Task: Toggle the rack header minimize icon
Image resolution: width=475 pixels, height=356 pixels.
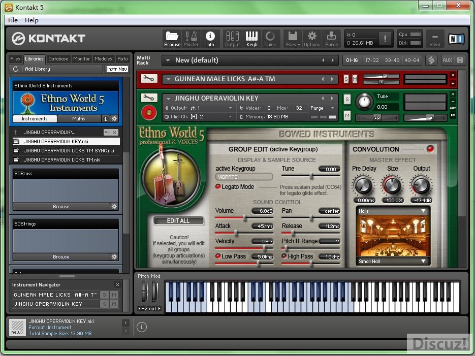Action: click(460, 60)
